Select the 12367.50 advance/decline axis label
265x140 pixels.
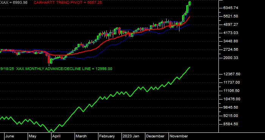click(x=232, y=74)
